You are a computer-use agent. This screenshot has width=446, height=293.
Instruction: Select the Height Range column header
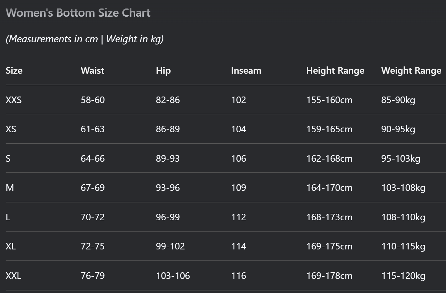[x=335, y=71]
